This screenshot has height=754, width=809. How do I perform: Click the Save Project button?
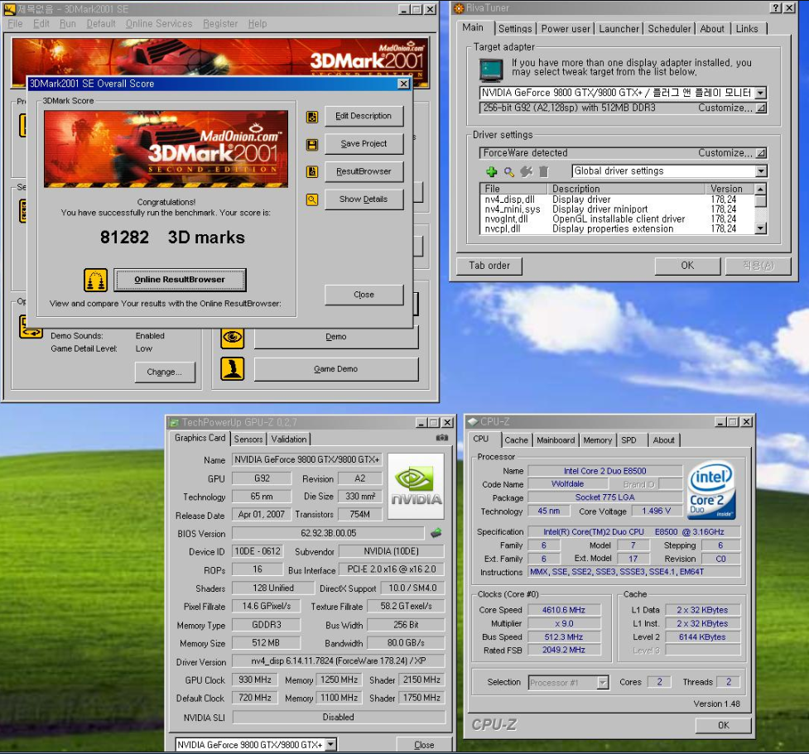click(x=364, y=144)
